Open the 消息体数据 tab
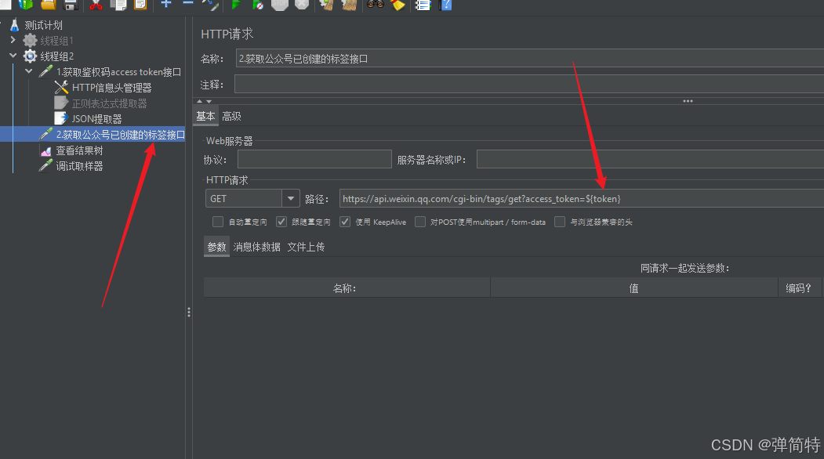This screenshot has width=824, height=459. click(256, 246)
